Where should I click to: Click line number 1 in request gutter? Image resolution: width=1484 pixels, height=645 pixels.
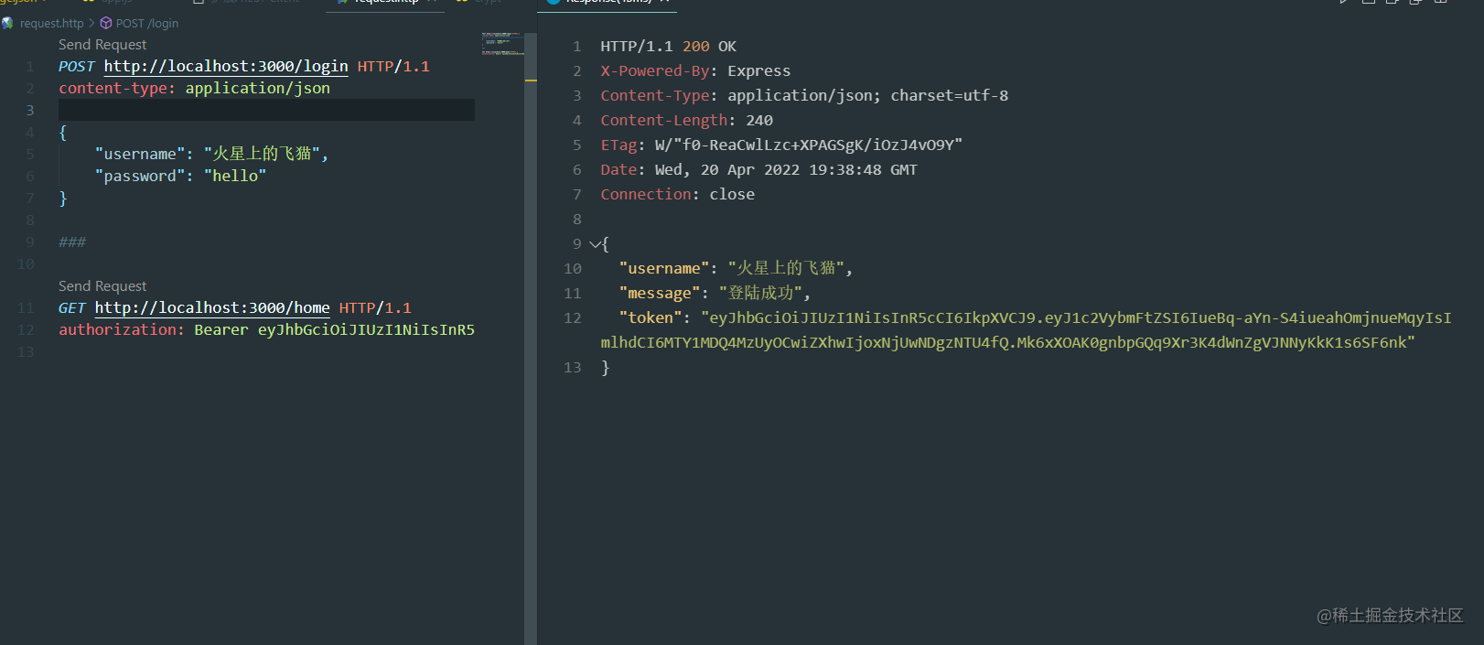[30, 67]
